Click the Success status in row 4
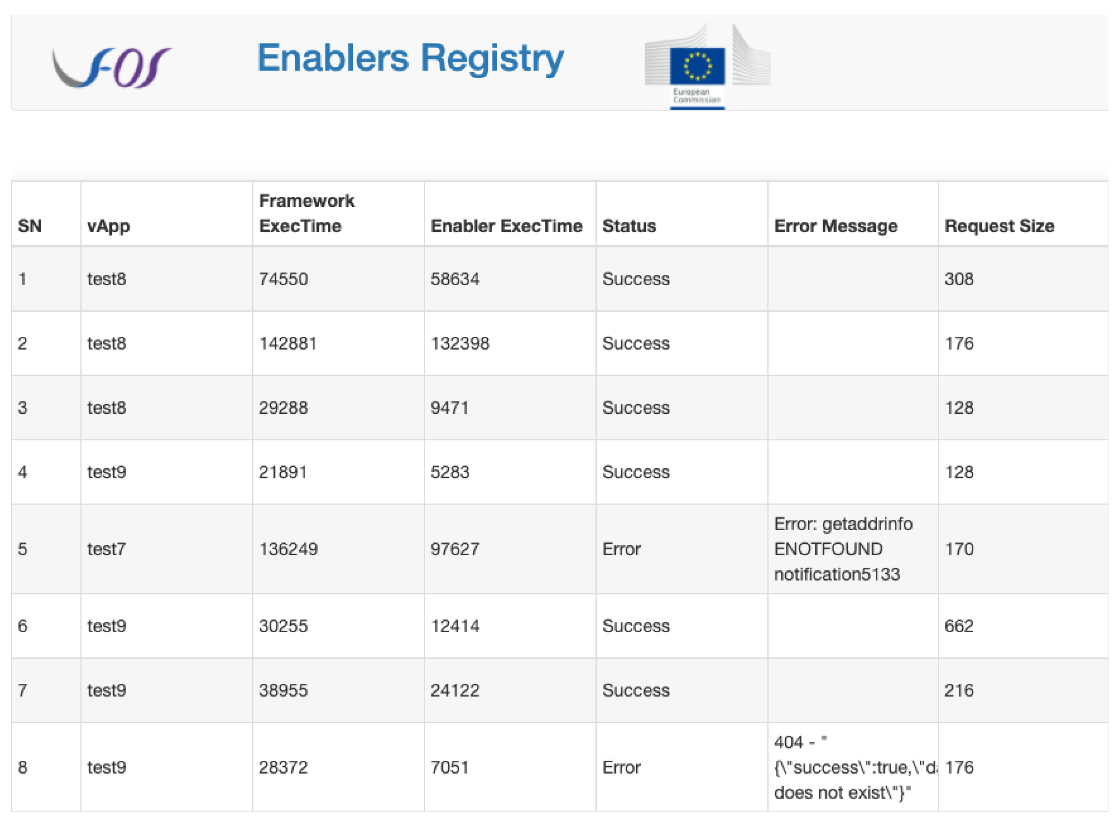This screenshot has width=1120, height=821. (635, 472)
